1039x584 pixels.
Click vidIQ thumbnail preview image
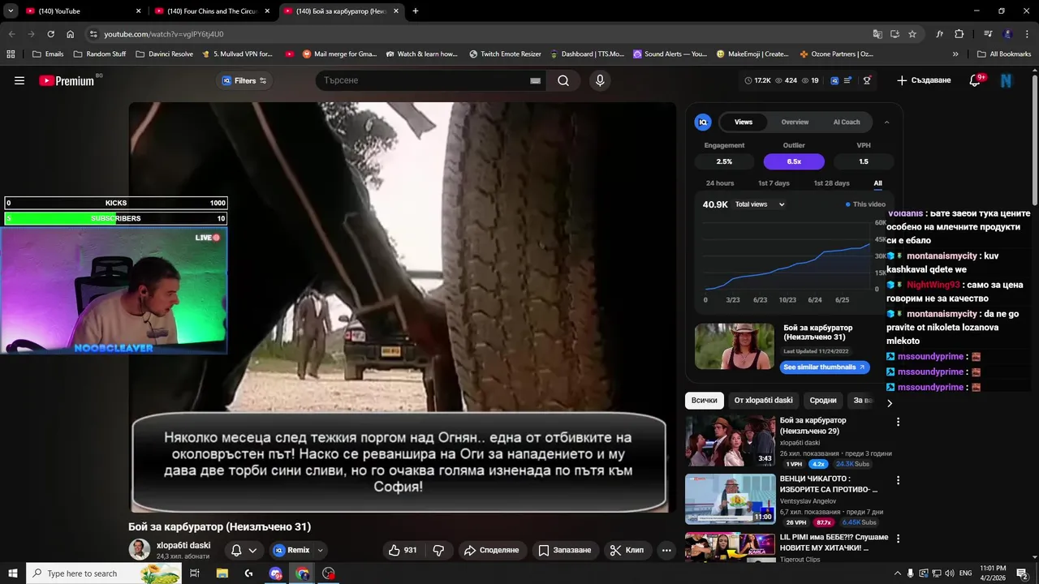coord(735,346)
